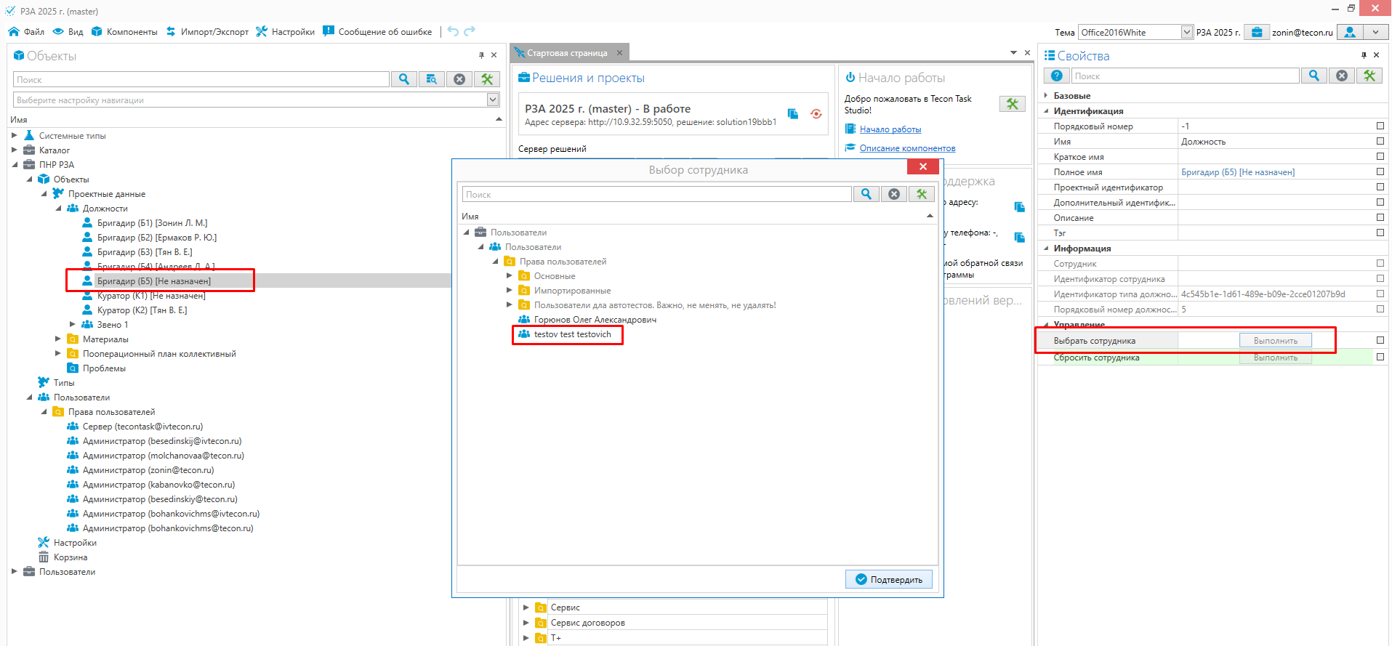Toggle checkbox in the Выбрать сотрудника row
The image size is (1392, 646).
pos(1380,340)
